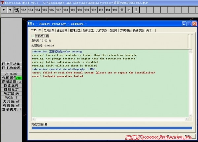Click the 作图层别 level setting
This screenshot has width=198, height=142.
click(x=11, y=82)
